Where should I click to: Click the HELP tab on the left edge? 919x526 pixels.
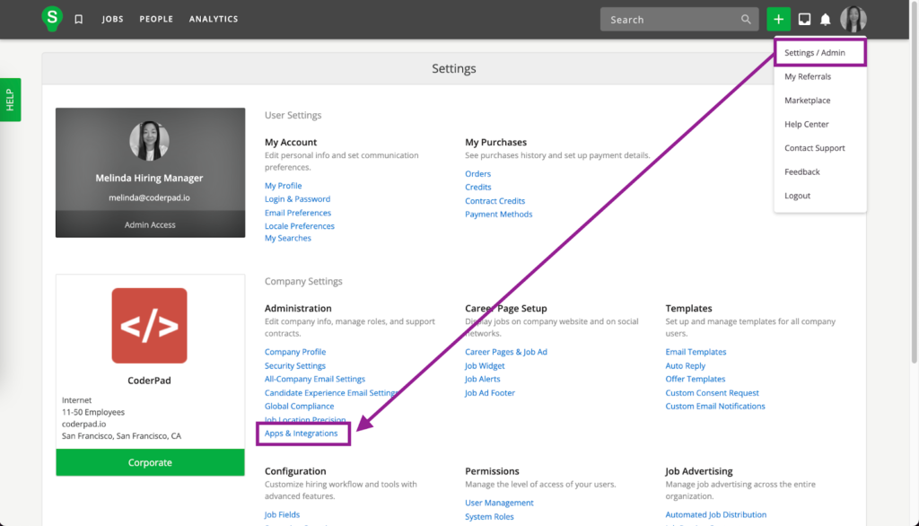pos(10,100)
